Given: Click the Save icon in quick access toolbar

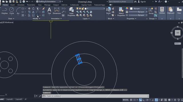Looking at the screenshot, I should [10, 2].
